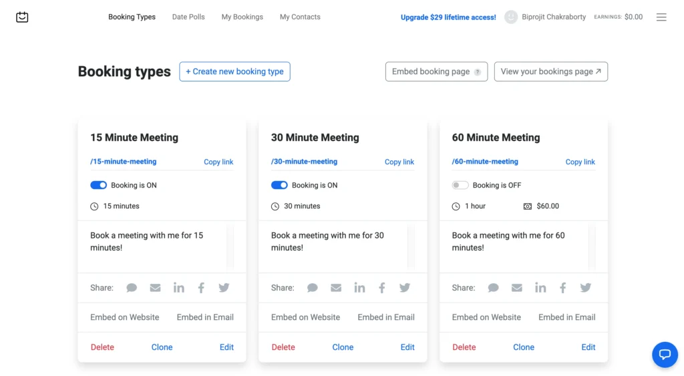The height and width of the screenshot is (376, 684).
Task: Click the Biprojit Chakraborty account name
Action: pyautogui.click(x=554, y=17)
